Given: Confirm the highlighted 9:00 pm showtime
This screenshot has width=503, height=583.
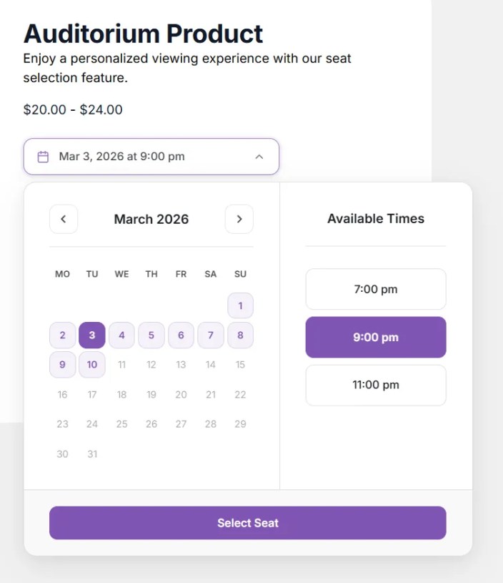Looking at the screenshot, I should (376, 337).
